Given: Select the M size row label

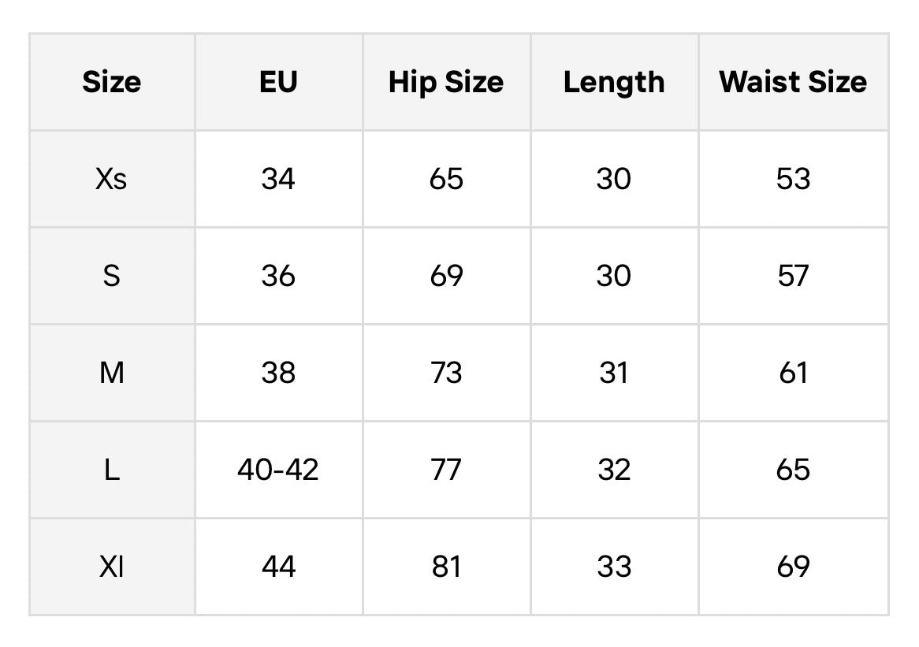Looking at the screenshot, I should (x=112, y=373).
